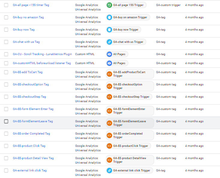
Task: Open the GA-EE-checkoutStep Tag
Action: [29, 97]
